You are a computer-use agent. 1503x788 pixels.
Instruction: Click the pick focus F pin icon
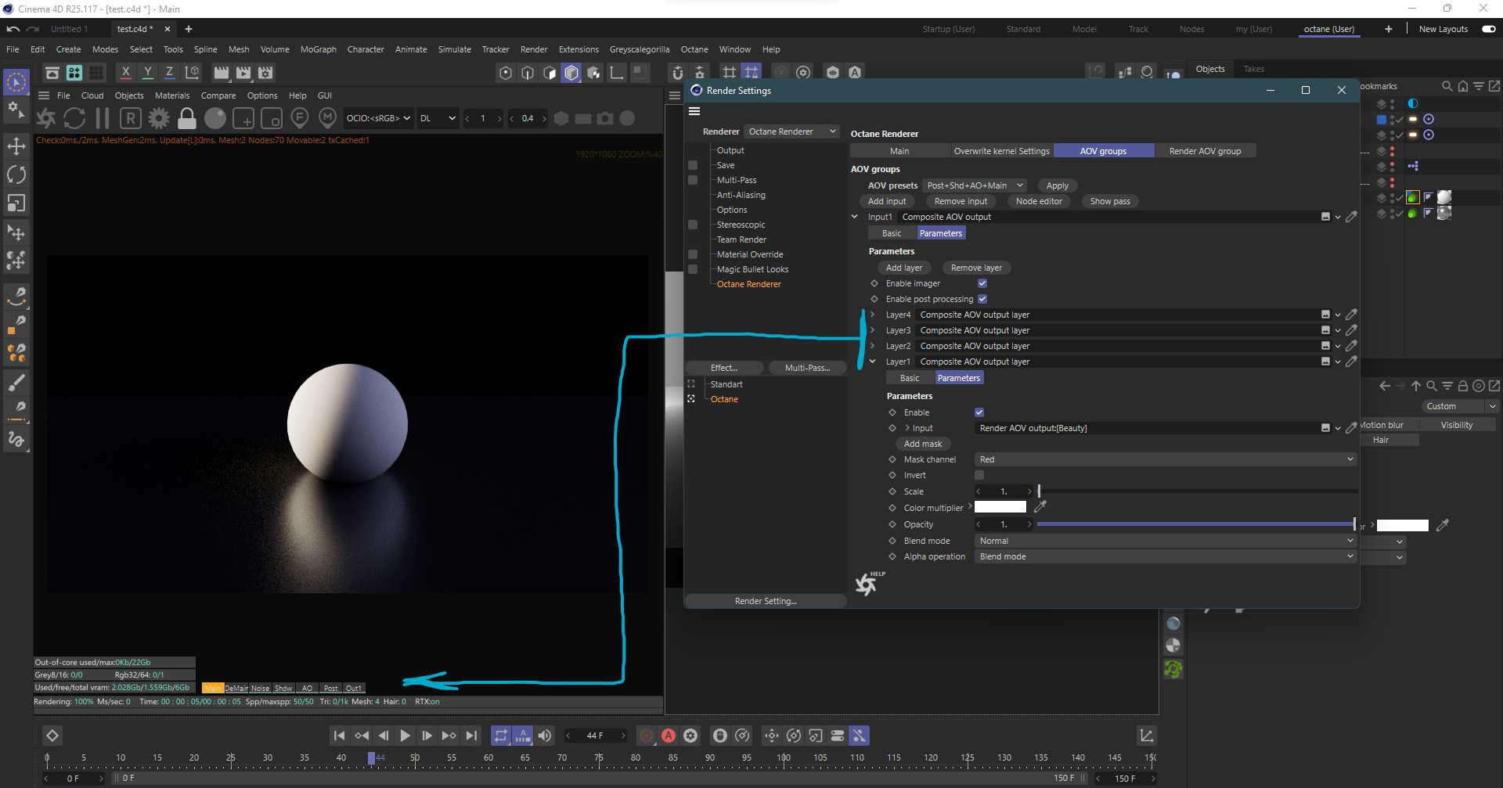pyautogui.click(x=299, y=118)
